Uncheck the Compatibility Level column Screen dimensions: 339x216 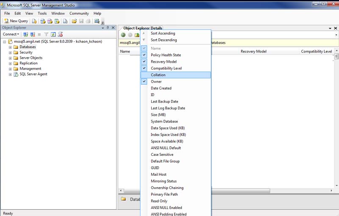pos(175,68)
